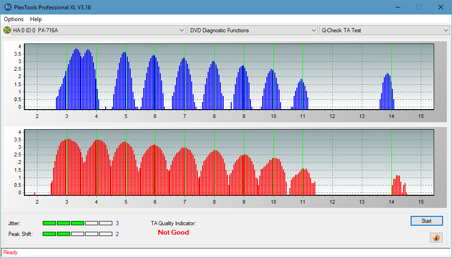Click the Peak Shift label
The image size is (452, 258).
click(x=21, y=234)
